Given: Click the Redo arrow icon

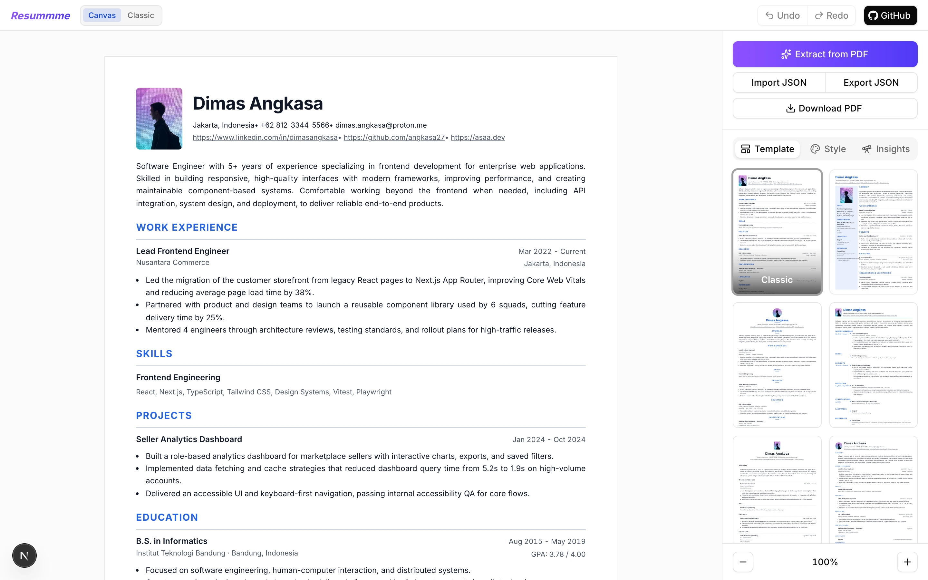Looking at the screenshot, I should coord(819,15).
